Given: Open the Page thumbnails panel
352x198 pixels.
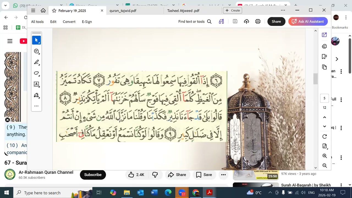Looking at the screenshot, I should pos(324,67).
